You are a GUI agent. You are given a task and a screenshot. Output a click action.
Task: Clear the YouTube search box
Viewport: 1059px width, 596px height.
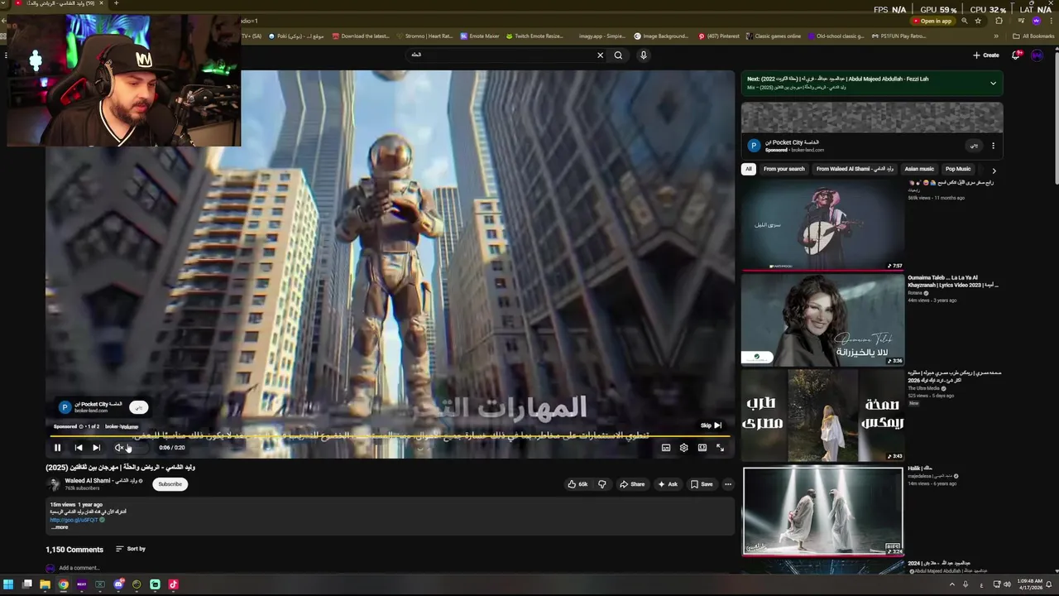pos(601,55)
